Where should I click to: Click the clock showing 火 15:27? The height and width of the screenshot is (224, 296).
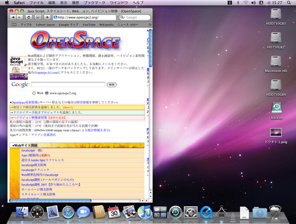point(275,3)
